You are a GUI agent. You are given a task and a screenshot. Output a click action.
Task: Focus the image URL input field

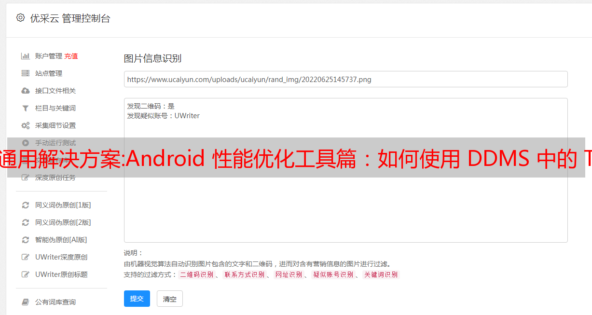345,79
